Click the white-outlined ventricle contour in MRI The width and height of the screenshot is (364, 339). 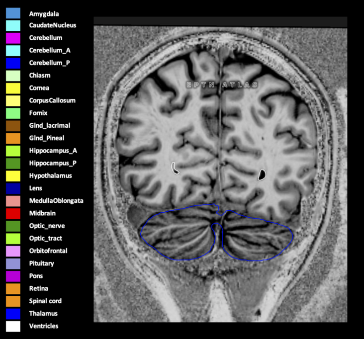175,168
